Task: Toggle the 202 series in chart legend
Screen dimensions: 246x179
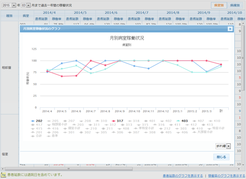Action: point(37,121)
